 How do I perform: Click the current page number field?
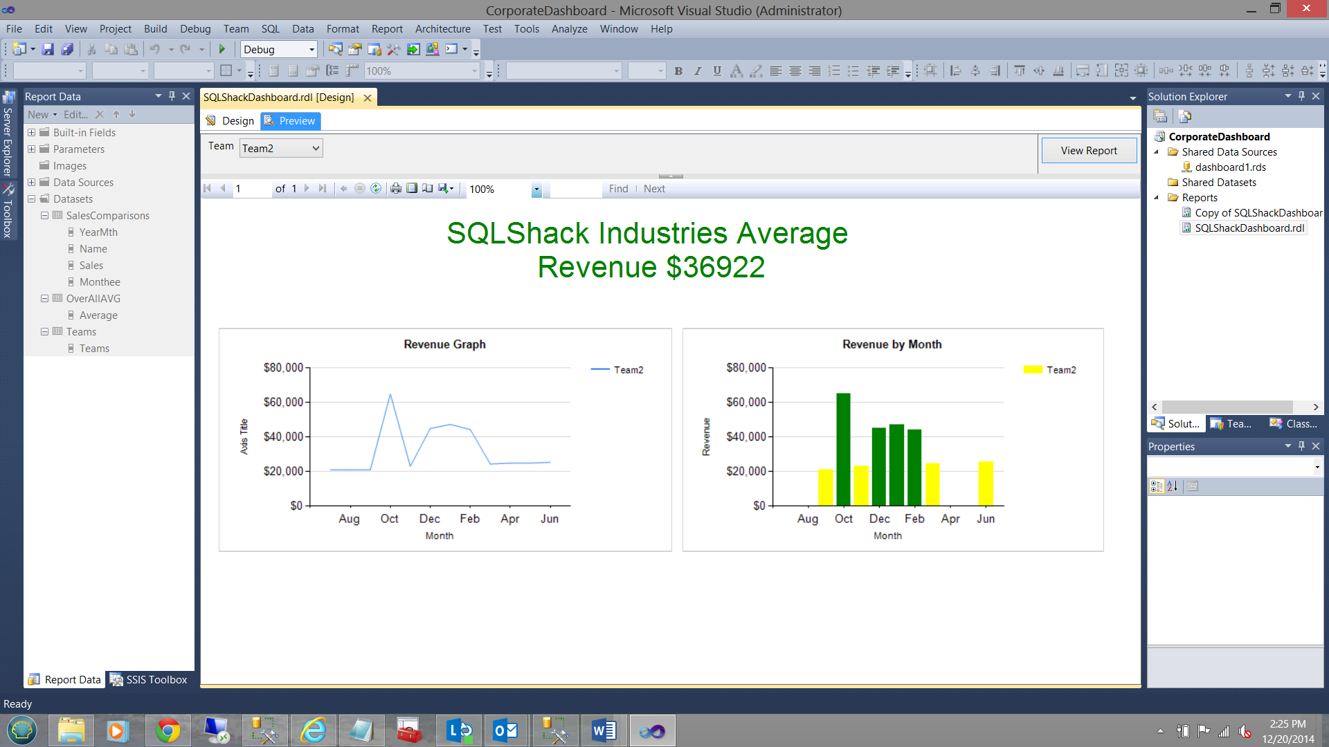[x=251, y=189]
